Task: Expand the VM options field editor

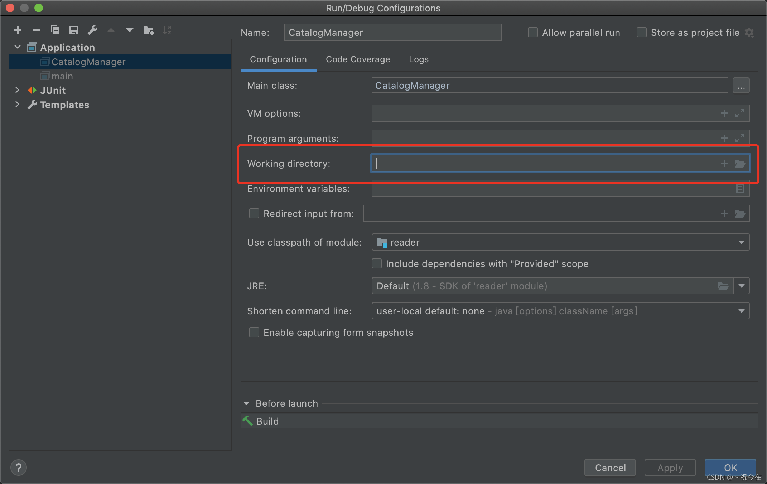Action: tap(740, 113)
